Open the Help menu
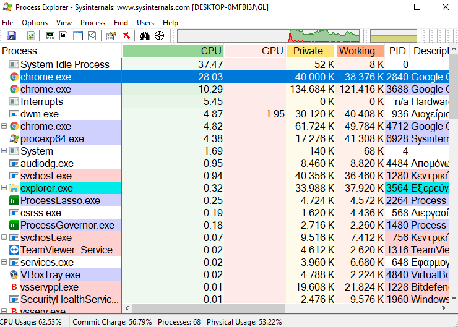This screenshot has height=327, width=458. click(x=170, y=23)
